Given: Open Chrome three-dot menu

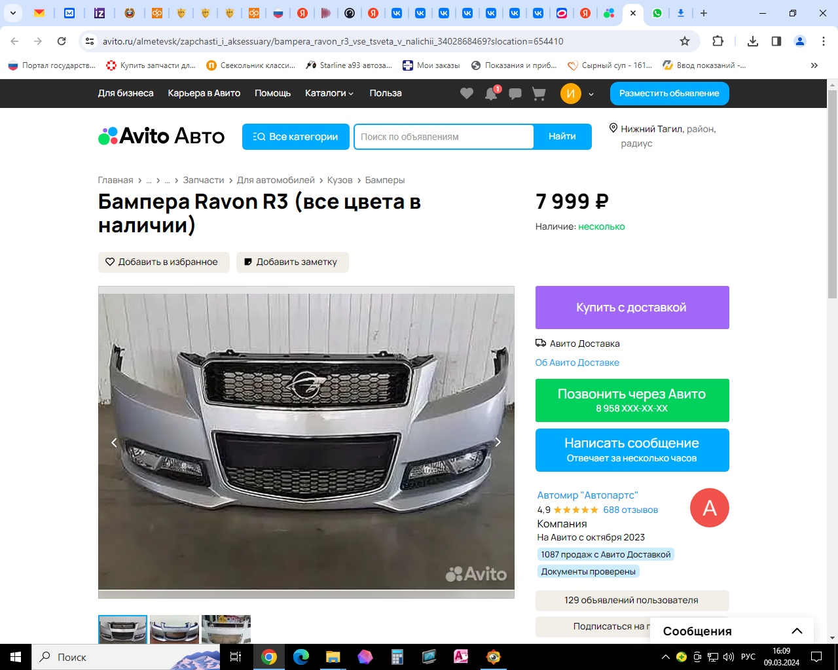Looking at the screenshot, I should 824,41.
